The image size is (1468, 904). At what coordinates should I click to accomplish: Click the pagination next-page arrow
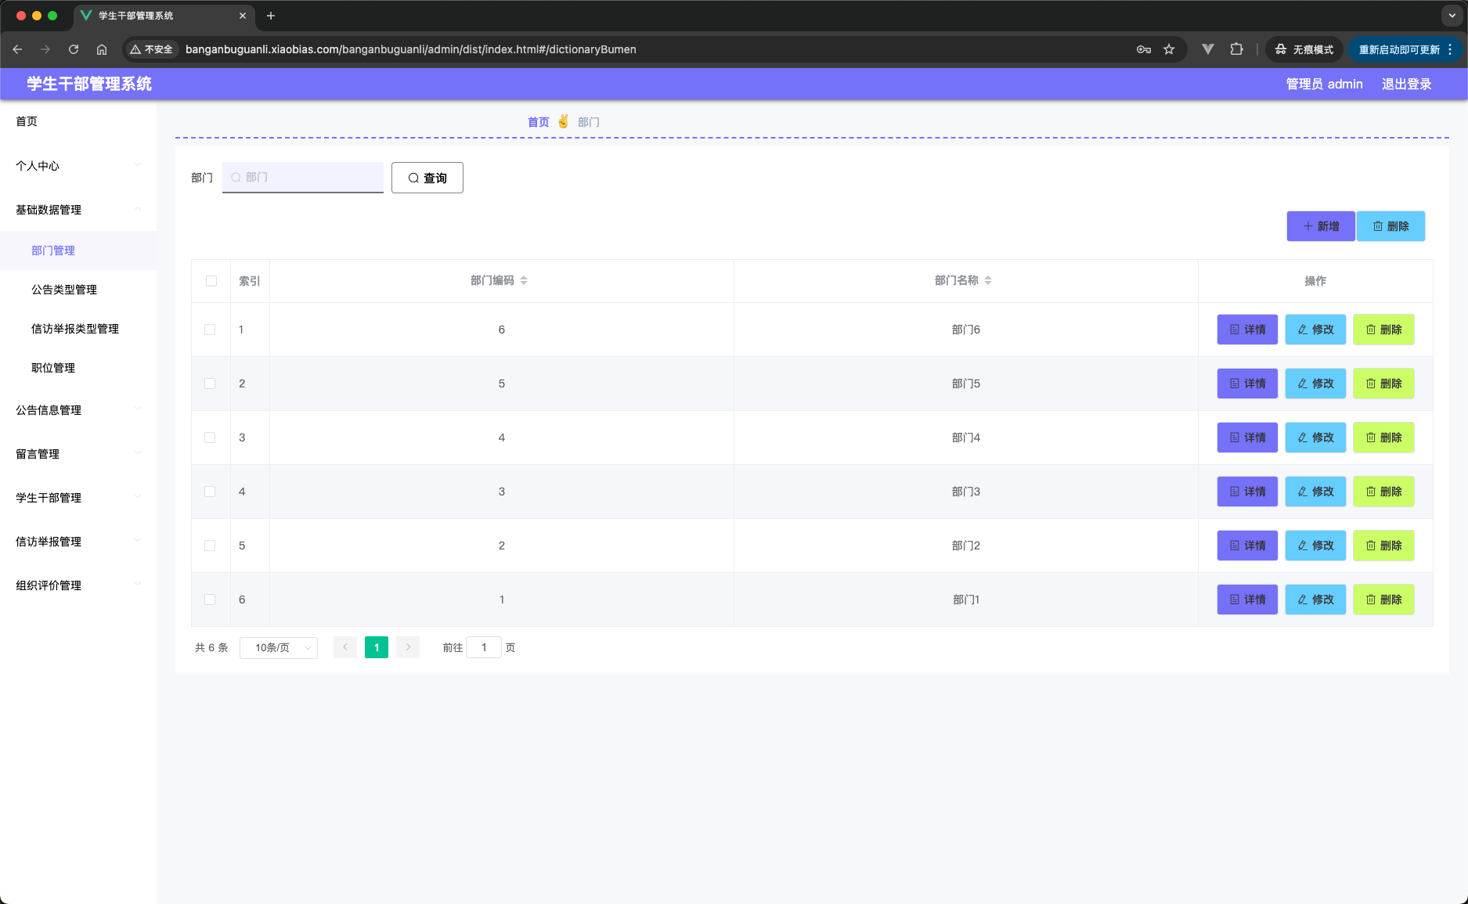click(408, 647)
